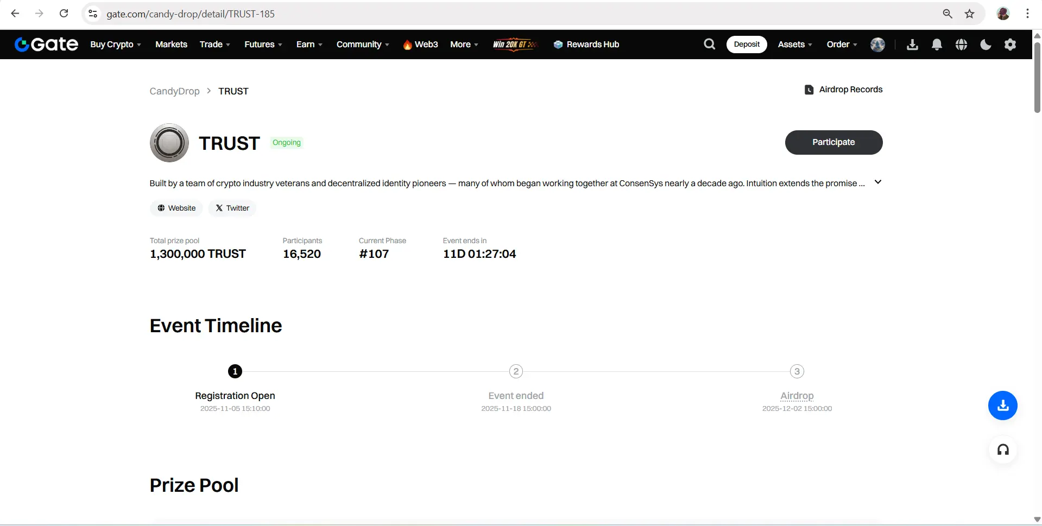Reload the page
Image resolution: width=1042 pixels, height=526 pixels.
click(x=64, y=14)
